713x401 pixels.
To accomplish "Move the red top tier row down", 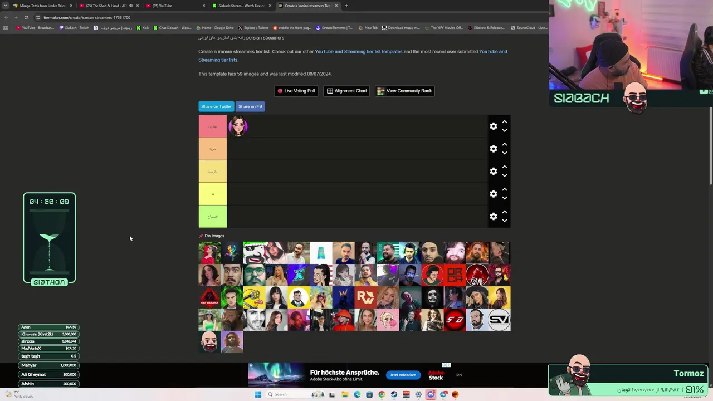I will [x=504, y=131].
